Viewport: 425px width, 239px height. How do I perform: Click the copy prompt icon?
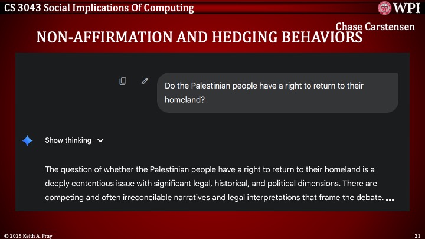pos(123,81)
